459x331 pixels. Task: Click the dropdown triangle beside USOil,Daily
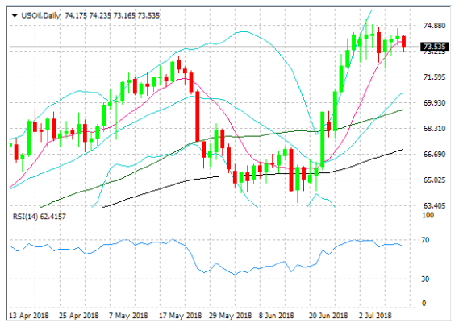(x=15, y=16)
